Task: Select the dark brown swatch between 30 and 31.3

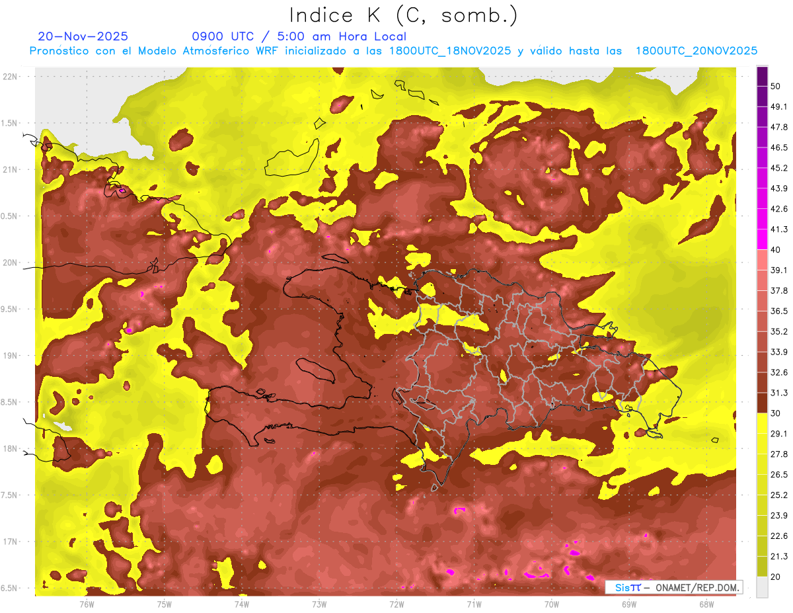Action: tap(762, 403)
